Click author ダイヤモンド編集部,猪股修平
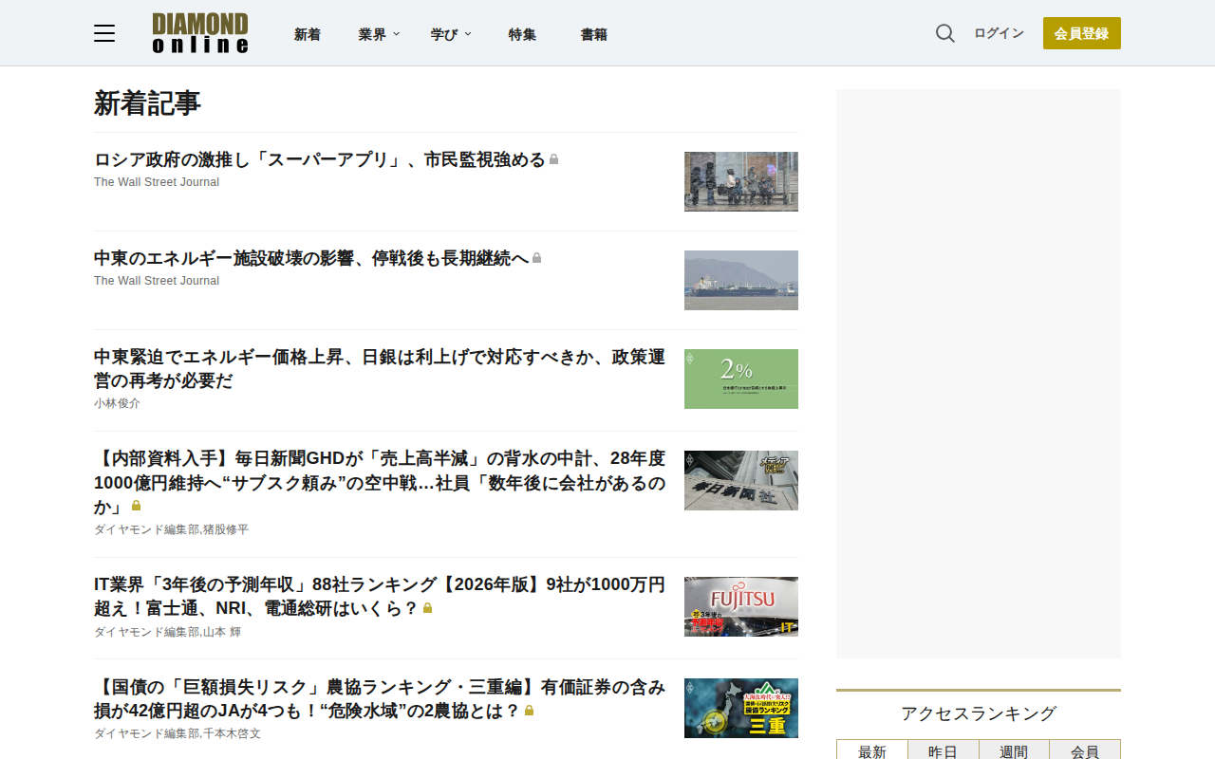Image resolution: width=1215 pixels, height=759 pixels. (171, 529)
